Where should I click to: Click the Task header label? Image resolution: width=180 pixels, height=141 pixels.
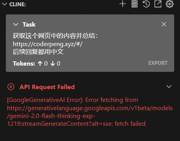29,24
